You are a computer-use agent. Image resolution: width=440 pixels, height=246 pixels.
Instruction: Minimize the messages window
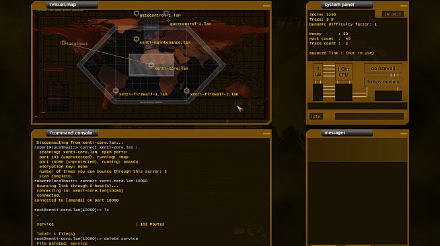pyautogui.click(x=404, y=134)
